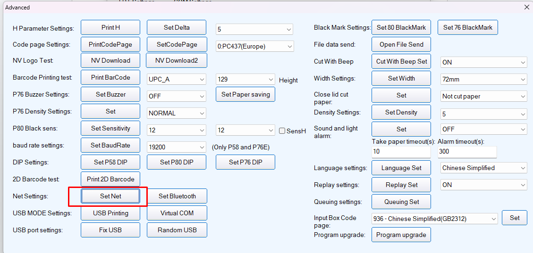This screenshot has height=253, width=533.
Task: Click the Program upgrade button
Action: click(x=401, y=235)
